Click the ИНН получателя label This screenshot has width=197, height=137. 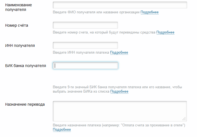tap(20, 45)
